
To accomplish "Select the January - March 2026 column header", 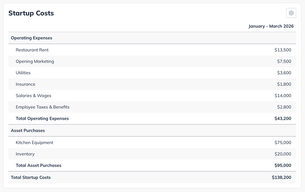I will (271, 26).
